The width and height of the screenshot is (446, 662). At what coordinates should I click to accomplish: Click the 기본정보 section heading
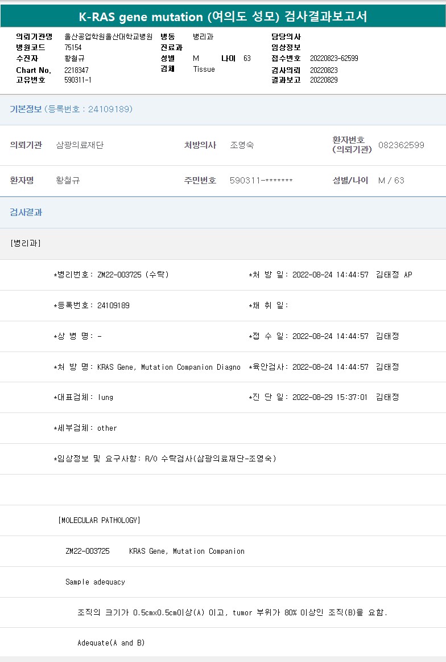pos(26,109)
